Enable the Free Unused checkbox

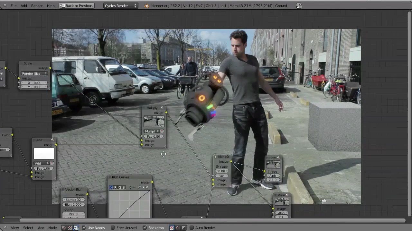click(x=113, y=228)
